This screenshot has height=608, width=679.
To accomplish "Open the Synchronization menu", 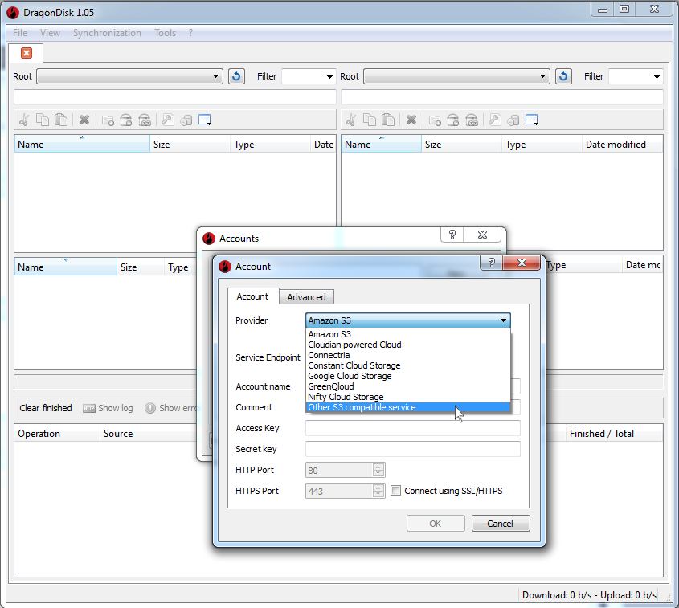I will 107,33.
